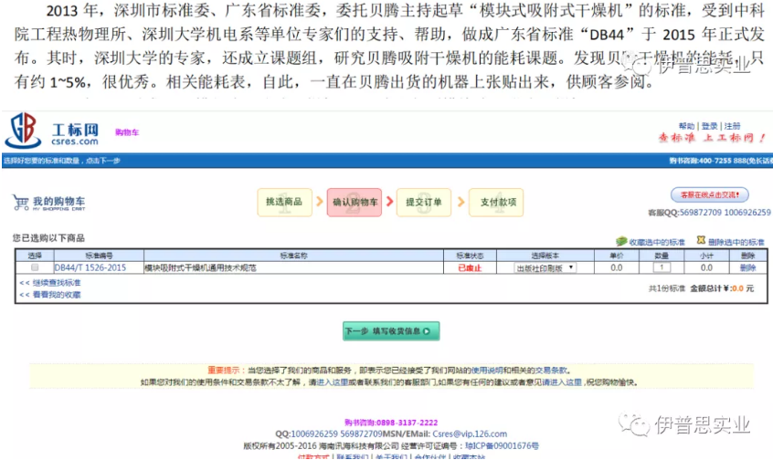Screen dimensions: 773x460
Task: Click the 客服在线点击交流 button
Action: coord(709,194)
